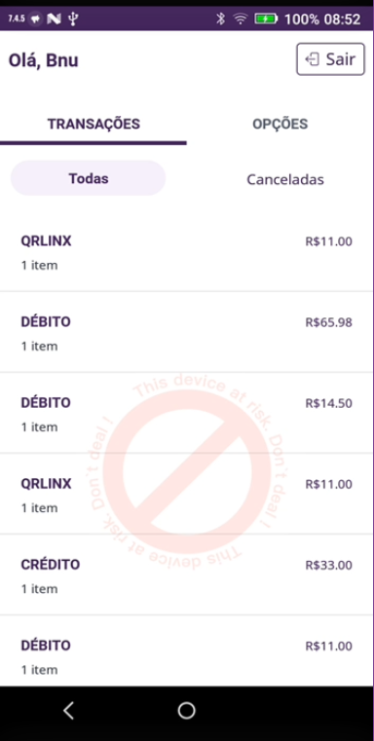Choose the Todas filter pill
The height and width of the screenshot is (741, 374).
click(89, 178)
